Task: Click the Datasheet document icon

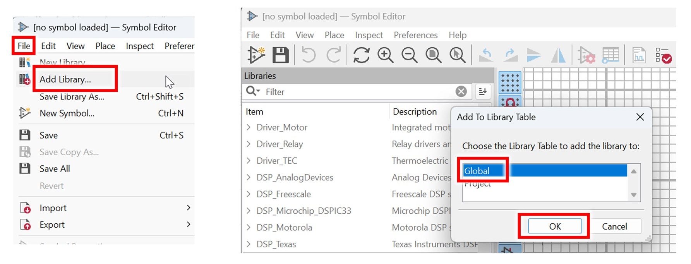Action: click(x=639, y=55)
